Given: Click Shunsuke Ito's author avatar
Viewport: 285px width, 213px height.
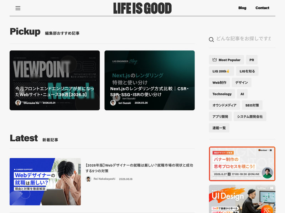Looking at the screenshot, I should pyautogui.click(x=18, y=103).
